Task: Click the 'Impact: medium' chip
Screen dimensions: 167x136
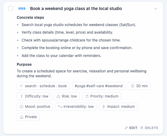Action: [118, 107]
